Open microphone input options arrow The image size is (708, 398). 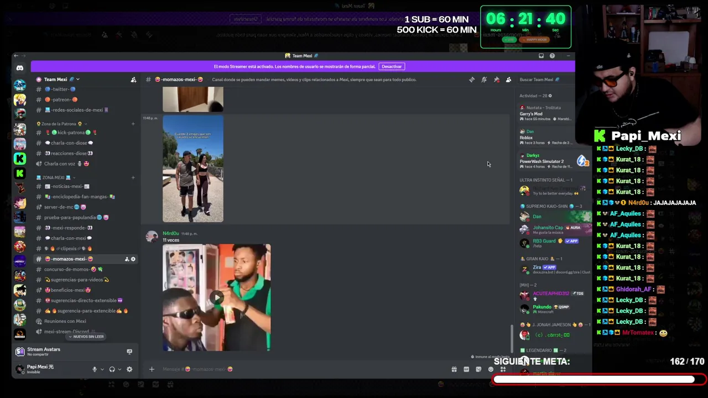pyautogui.click(x=102, y=369)
